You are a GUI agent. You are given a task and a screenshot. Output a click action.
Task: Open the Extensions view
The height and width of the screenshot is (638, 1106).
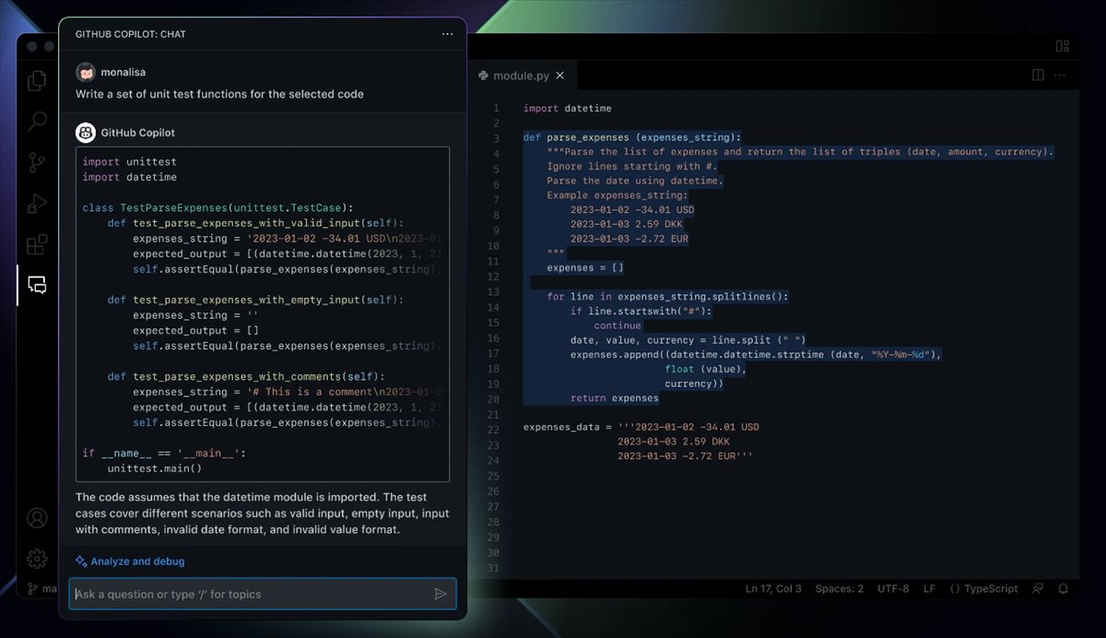click(x=37, y=244)
